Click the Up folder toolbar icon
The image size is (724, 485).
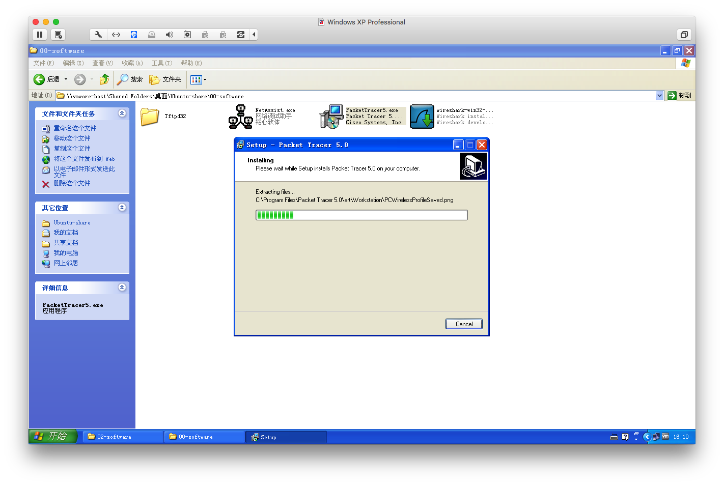(104, 79)
